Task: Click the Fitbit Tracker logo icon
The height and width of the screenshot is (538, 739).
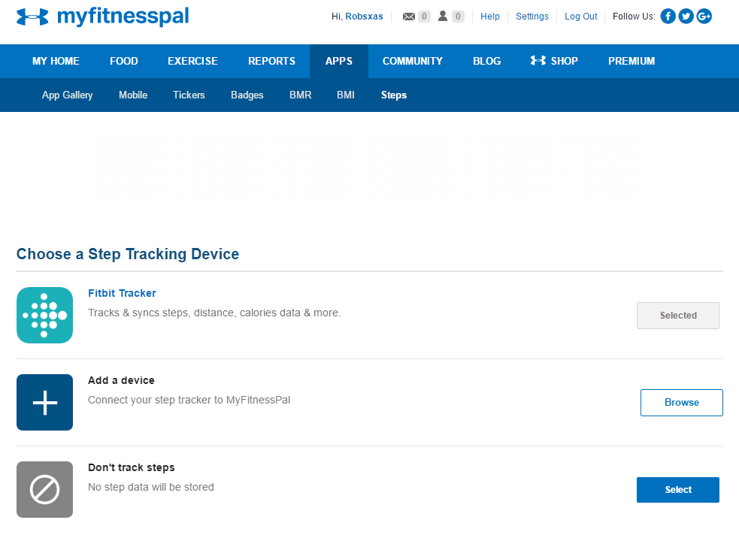Action: click(x=44, y=316)
